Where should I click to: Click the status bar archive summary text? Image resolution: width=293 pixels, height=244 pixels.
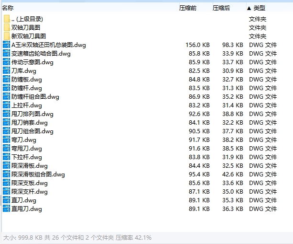click(x=77, y=238)
